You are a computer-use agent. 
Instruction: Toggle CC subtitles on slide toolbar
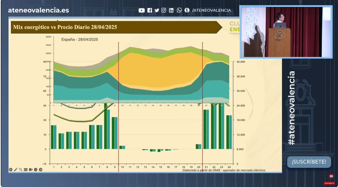click(26, 169)
